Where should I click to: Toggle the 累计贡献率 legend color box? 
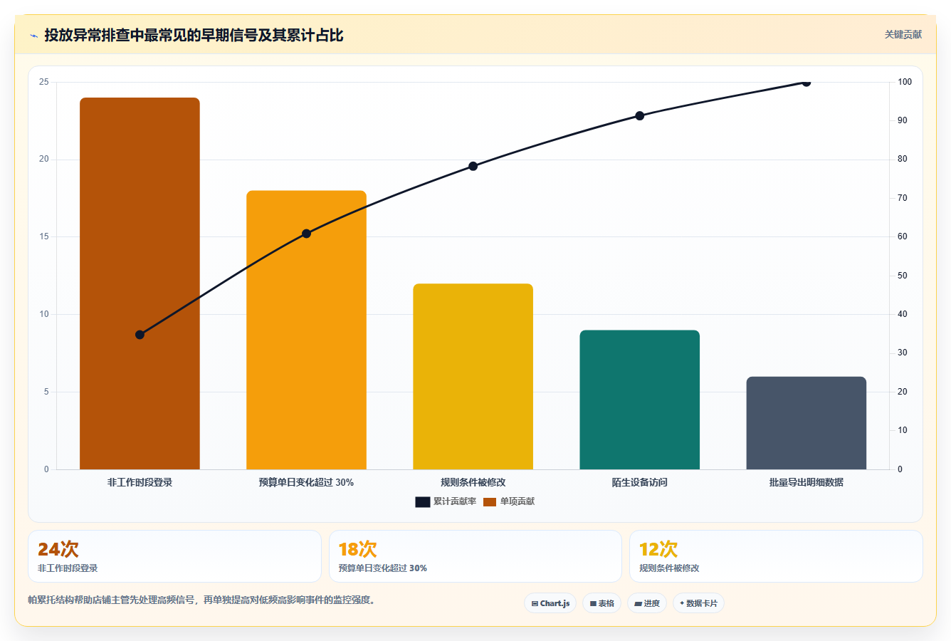point(423,502)
